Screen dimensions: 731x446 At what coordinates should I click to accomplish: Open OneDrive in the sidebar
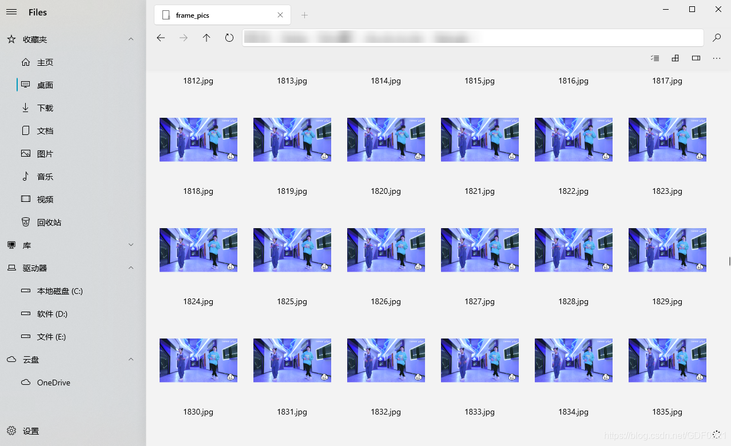point(53,383)
